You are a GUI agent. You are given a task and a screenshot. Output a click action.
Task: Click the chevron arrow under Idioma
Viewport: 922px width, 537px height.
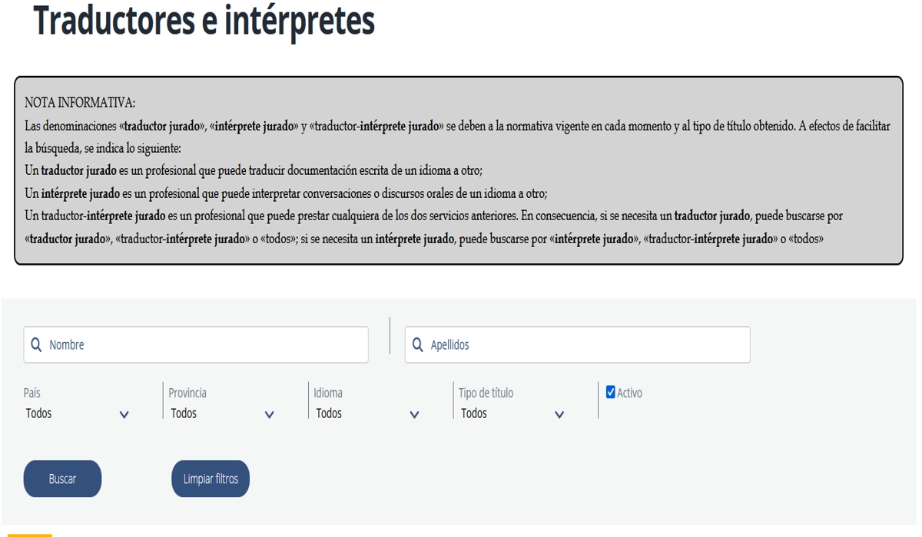(x=415, y=415)
